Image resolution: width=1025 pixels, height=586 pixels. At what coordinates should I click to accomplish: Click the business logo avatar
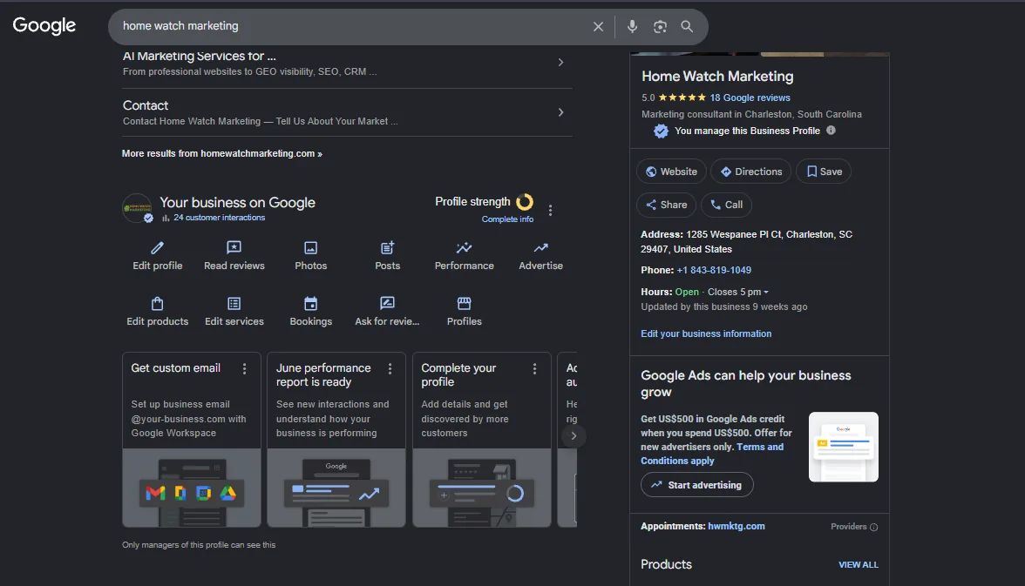pyautogui.click(x=138, y=208)
